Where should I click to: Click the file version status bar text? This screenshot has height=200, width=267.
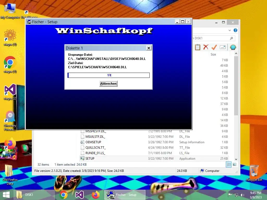(79, 171)
